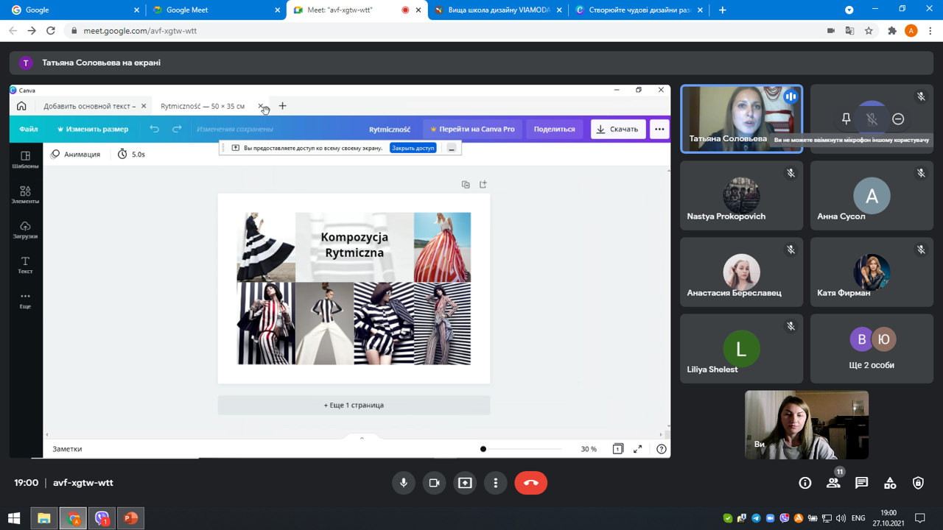Click Изменить размер button
The height and width of the screenshot is (530, 943).
(x=93, y=129)
